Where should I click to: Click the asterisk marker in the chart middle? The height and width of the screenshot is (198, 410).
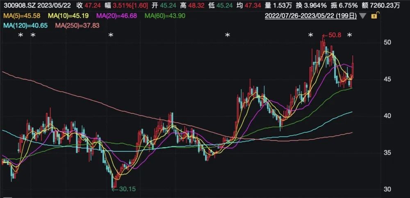tap(228, 35)
